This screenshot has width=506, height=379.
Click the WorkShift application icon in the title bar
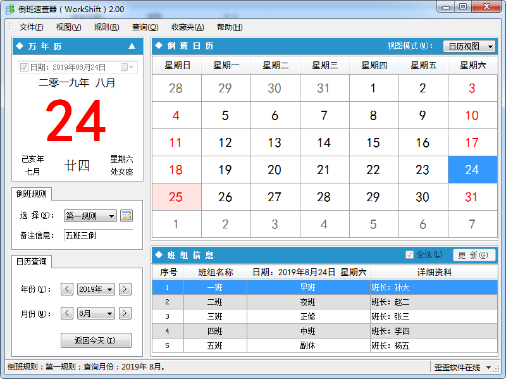10,9
